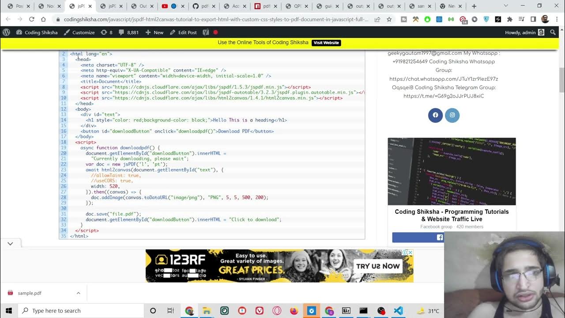
Task: Open the Instagram social icon link
Action: [452, 115]
